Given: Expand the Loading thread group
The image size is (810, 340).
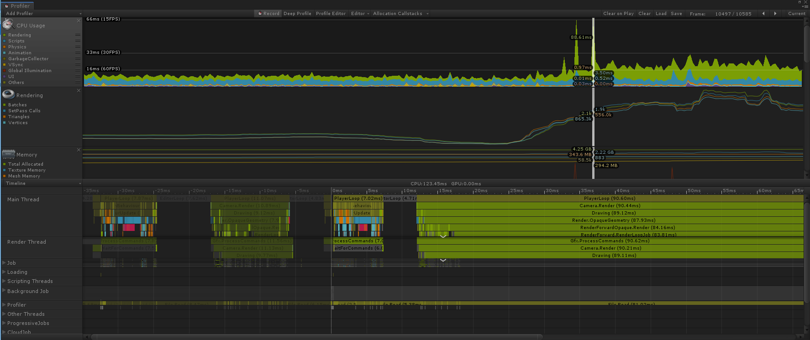Looking at the screenshot, I should point(4,272).
